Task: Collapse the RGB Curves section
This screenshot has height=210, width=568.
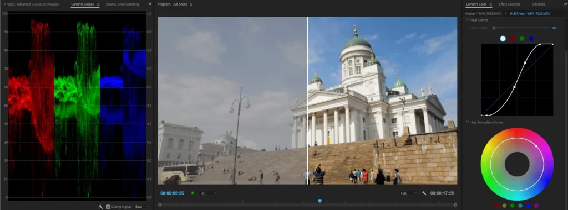Action: pyautogui.click(x=468, y=20)
